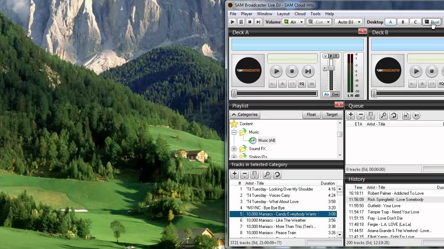Viewport: 444px width, 249px height.
Task: Open the Auto DJ dropdown arrow
Action: pos(359,22)
